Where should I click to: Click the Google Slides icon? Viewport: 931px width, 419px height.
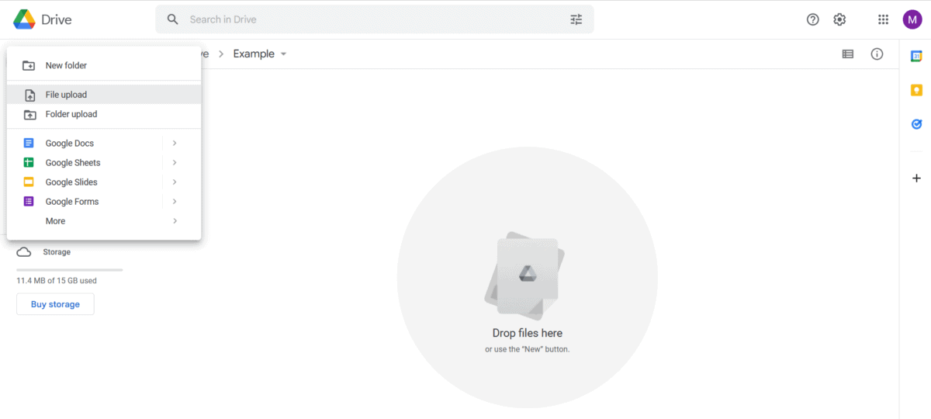click(29, 182)
